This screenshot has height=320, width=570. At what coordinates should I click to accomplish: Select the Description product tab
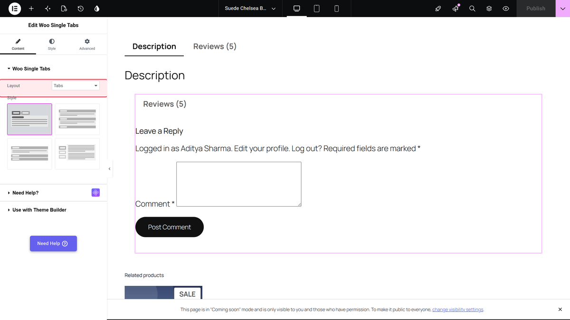click(x=154, y=46)
